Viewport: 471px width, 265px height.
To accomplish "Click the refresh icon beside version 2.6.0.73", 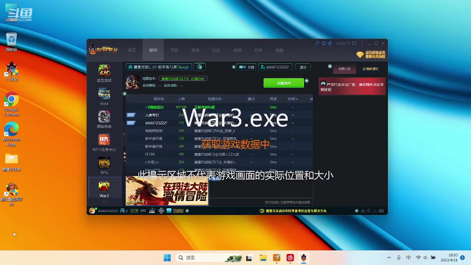I will (354, 43).
